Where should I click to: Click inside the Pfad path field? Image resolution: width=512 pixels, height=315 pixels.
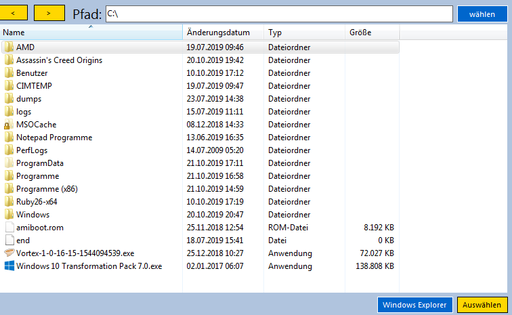(x=278, y=14)
